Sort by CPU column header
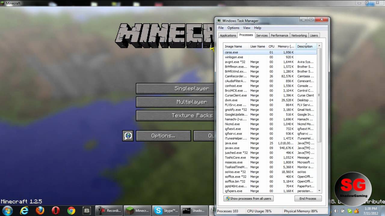 pos(271,46)
